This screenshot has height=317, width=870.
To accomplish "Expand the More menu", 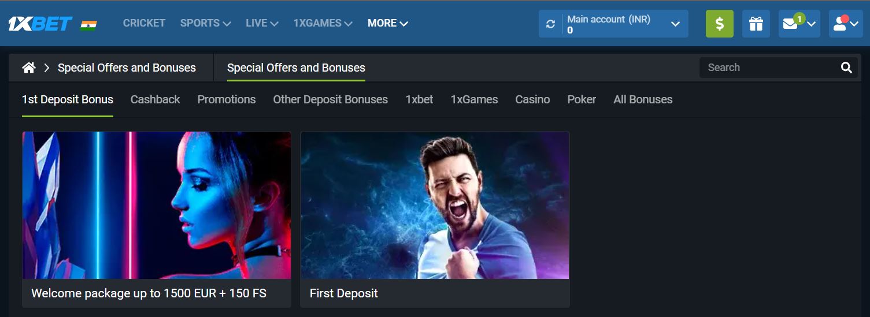I will (388, 23).
